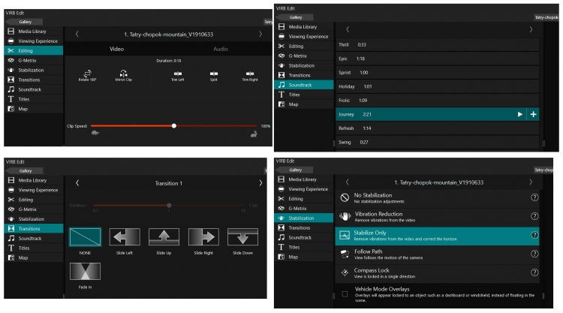Click rabbit fast-speed icon under Clip Speed
Screen dimensions: 563x313
pyautogui.click(x=254, y=134)
